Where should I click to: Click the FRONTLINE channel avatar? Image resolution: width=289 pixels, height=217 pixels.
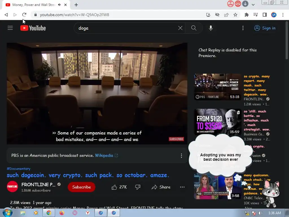coord(12,186)
